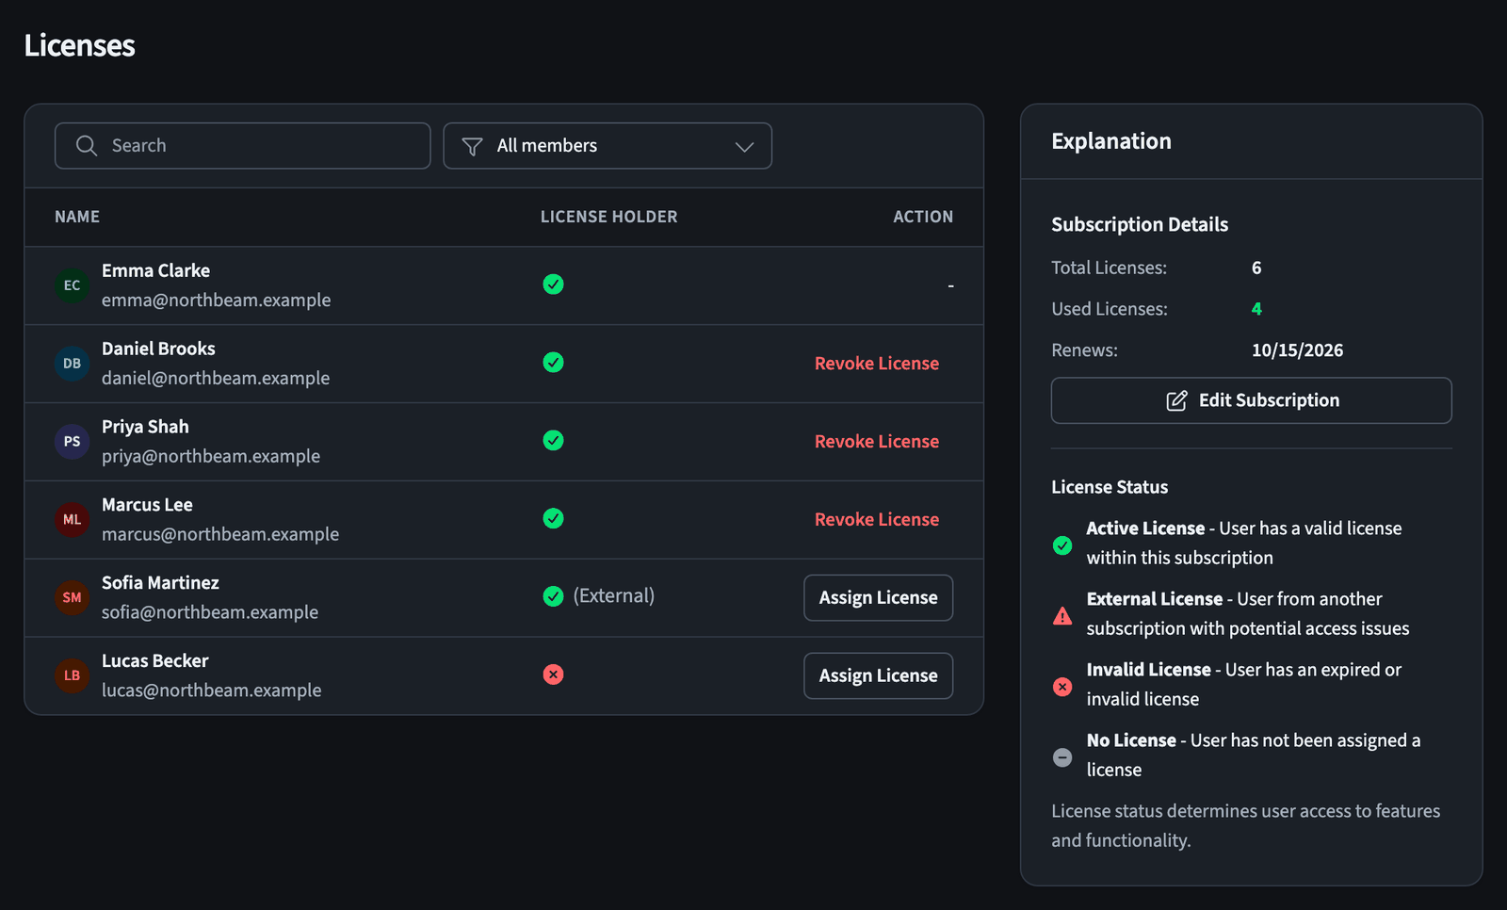This screenshot has width=1507, height=910.
Task: Click the Total Licenses value 6
Action: [1256, 268]
